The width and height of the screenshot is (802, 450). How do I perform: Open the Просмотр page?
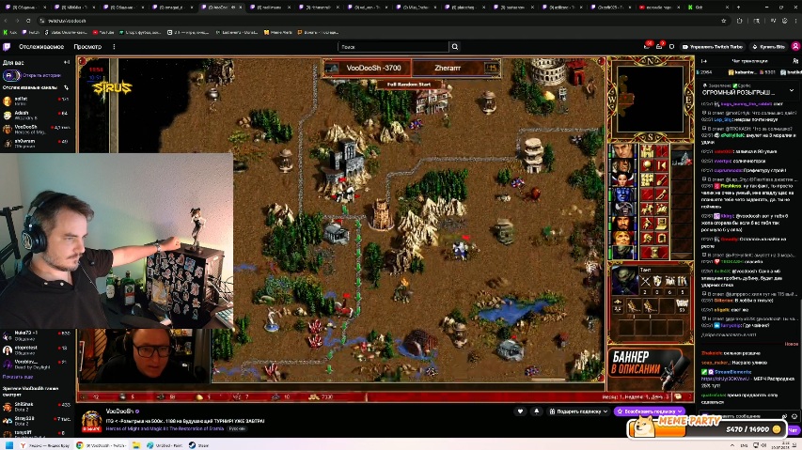pos(87,46)
